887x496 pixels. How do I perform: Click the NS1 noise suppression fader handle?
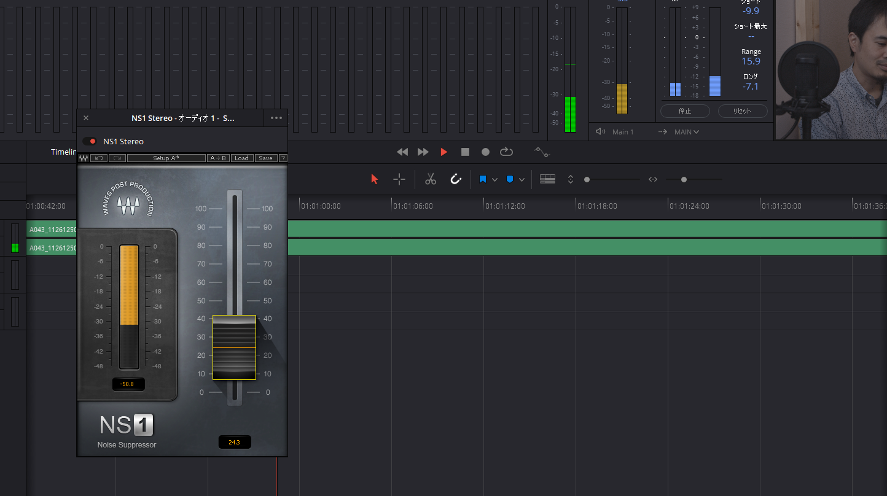pyautogui.click(x=234, y=347)
